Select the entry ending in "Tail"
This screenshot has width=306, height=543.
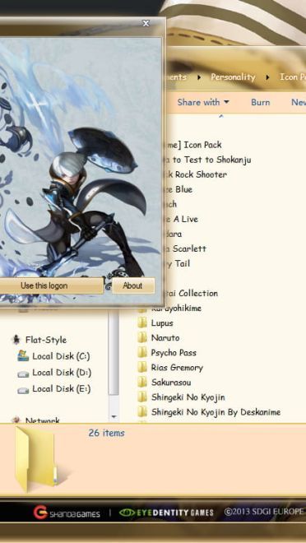(178, 264)
